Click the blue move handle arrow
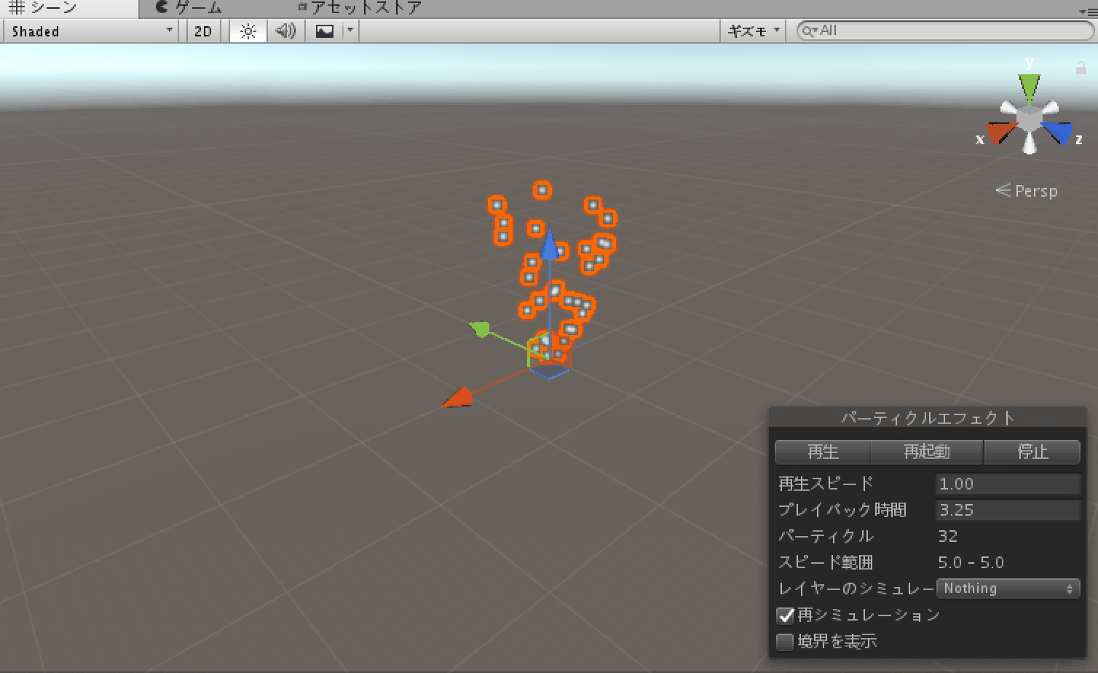The width and height of the screenshot is (1098, 673). 550,244
